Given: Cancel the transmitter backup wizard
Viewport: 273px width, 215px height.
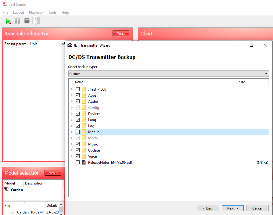Looking at the screenshot, I should [257, 208].
